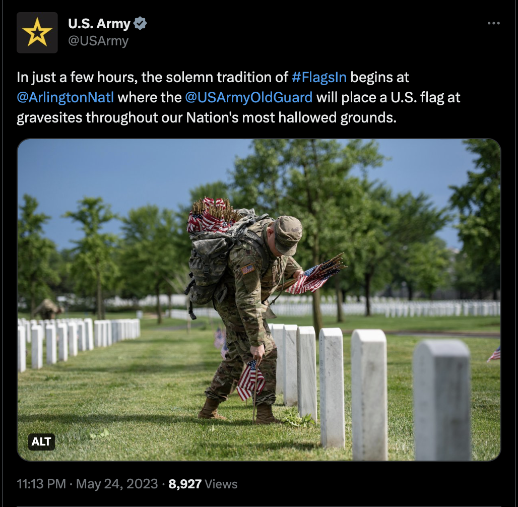Click the blue verified checkmark badge
This screenshot has height=507, width=518.
click(x=140, y=24)
